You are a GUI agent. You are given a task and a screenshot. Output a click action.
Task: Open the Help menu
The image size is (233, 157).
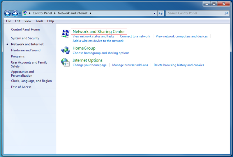50,21
